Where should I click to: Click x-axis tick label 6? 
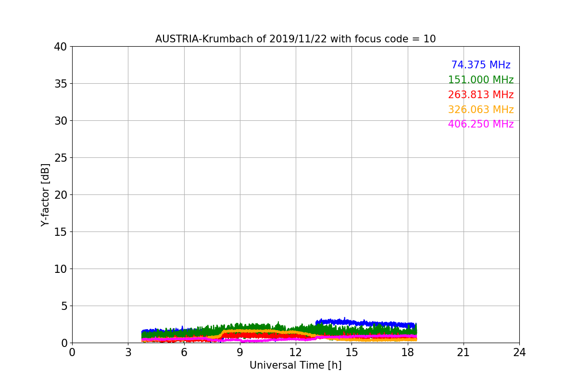coord(184,352)
